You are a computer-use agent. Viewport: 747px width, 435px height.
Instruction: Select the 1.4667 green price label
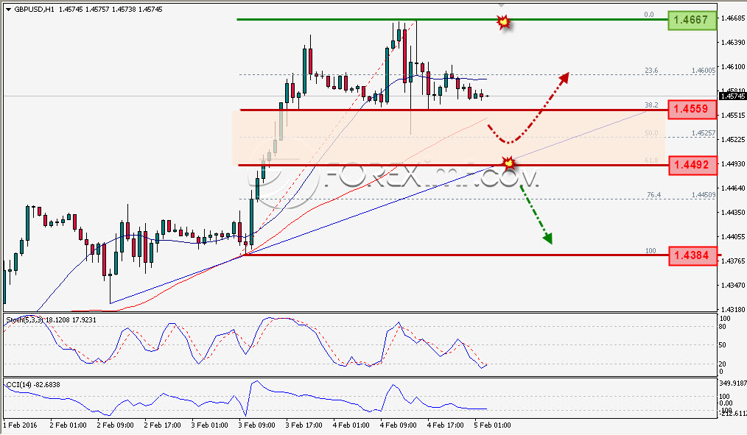(692, 20)
